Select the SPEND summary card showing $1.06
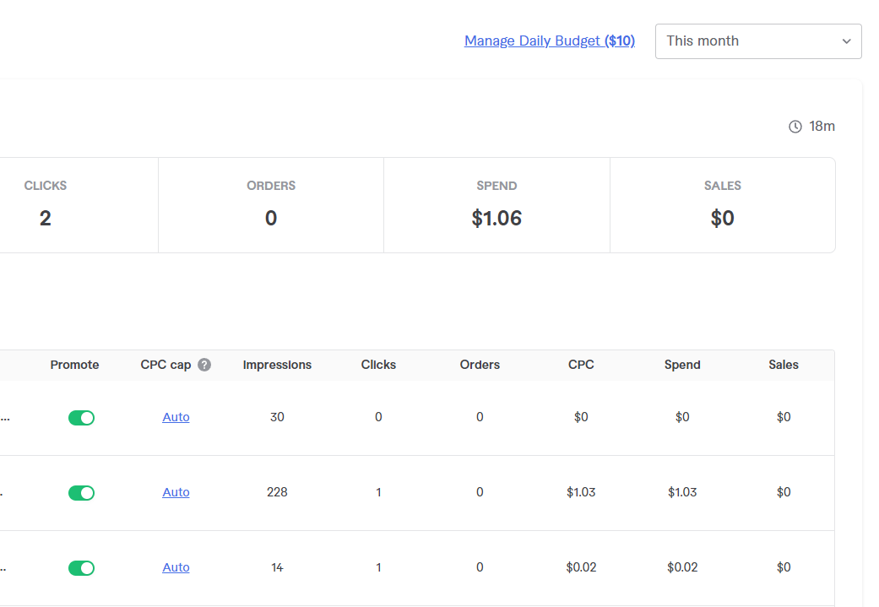 pos(496,205)
